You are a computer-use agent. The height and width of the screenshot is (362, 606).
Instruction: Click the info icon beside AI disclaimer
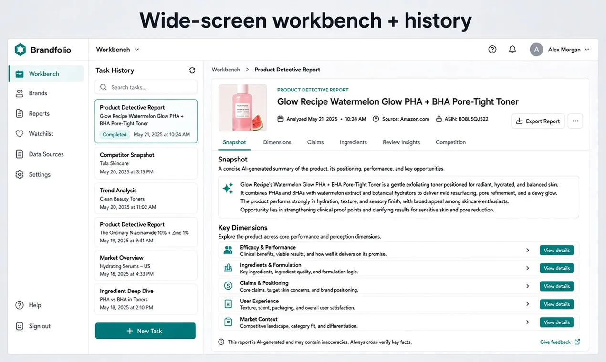[221, 342]
